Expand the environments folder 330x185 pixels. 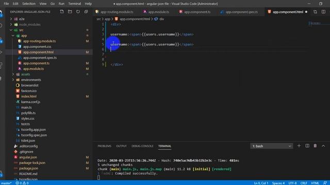pos(13,80)
